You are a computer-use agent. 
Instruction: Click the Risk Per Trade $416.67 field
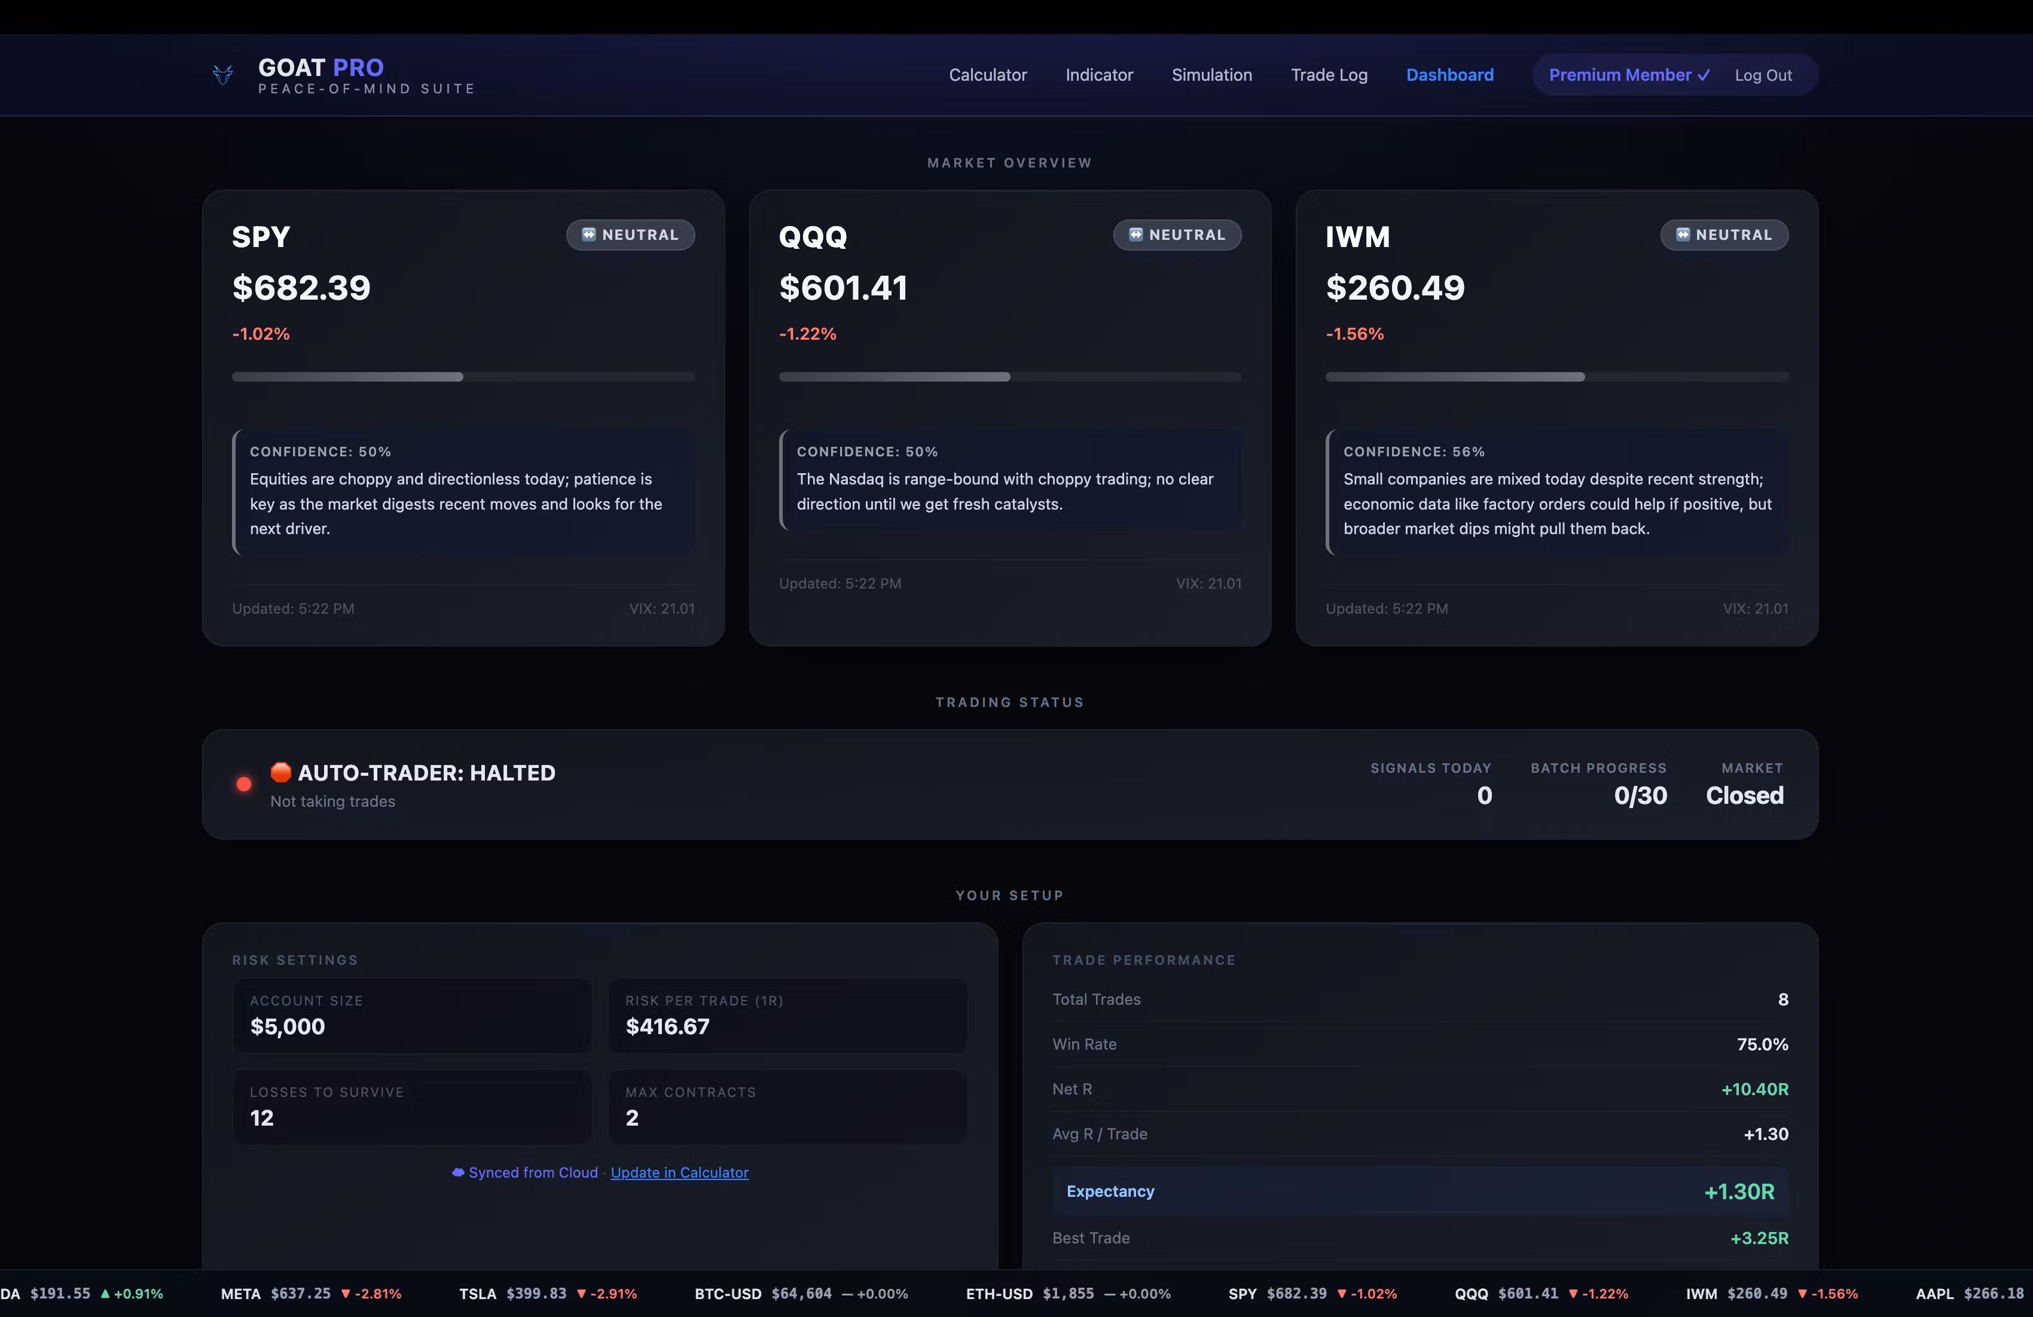click(x=787, y=1016)
